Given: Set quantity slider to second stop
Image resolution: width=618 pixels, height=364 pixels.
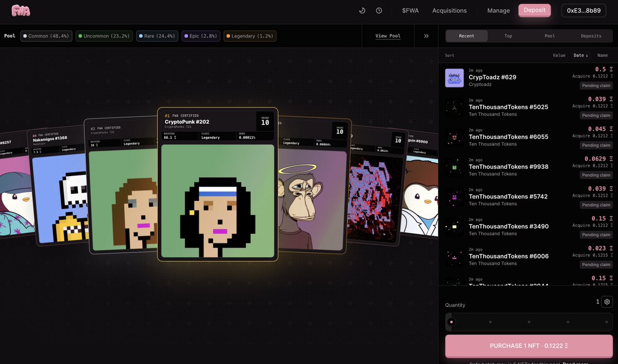Looking at the screenshot, I should pos(490,322).
